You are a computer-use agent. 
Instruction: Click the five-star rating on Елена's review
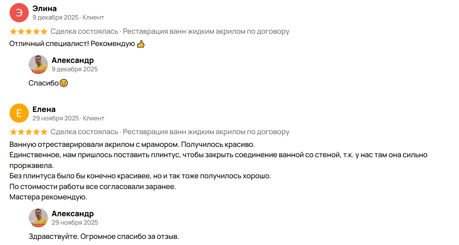click(29, 132)
